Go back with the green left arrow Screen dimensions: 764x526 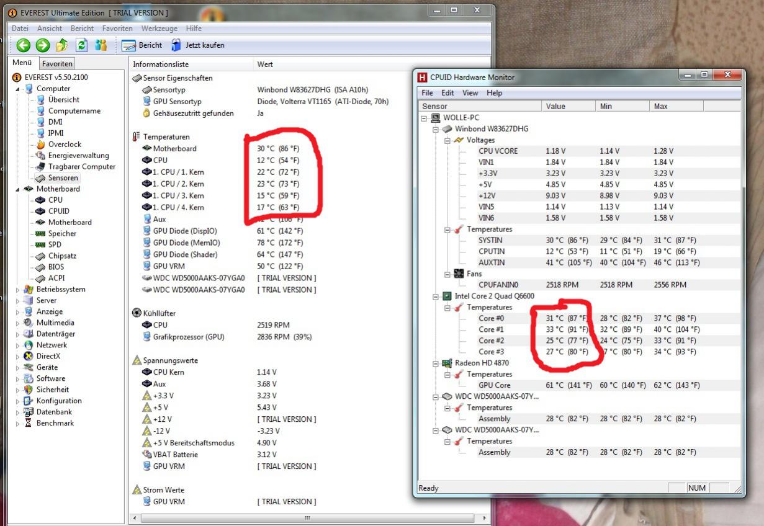point(23,45)
